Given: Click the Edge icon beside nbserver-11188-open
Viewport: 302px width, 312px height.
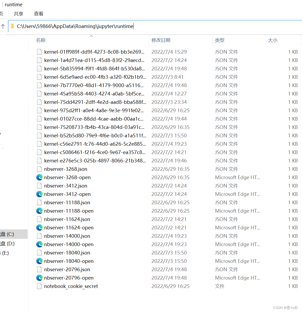Looking at the screenshot, I should 39,211.
